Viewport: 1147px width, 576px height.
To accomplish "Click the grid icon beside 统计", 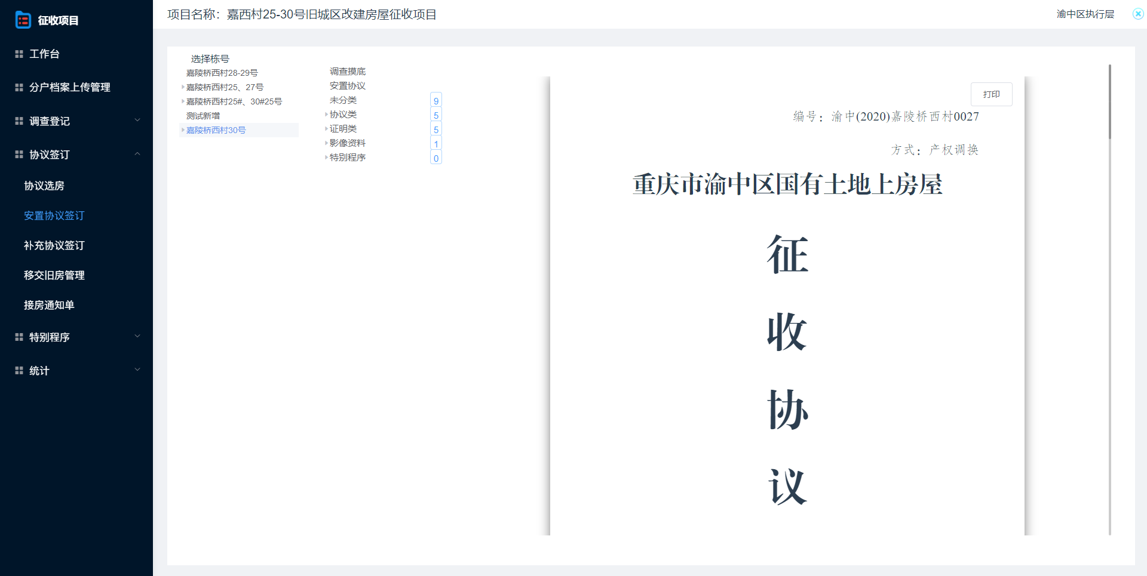I will click(x=19, y=371).
